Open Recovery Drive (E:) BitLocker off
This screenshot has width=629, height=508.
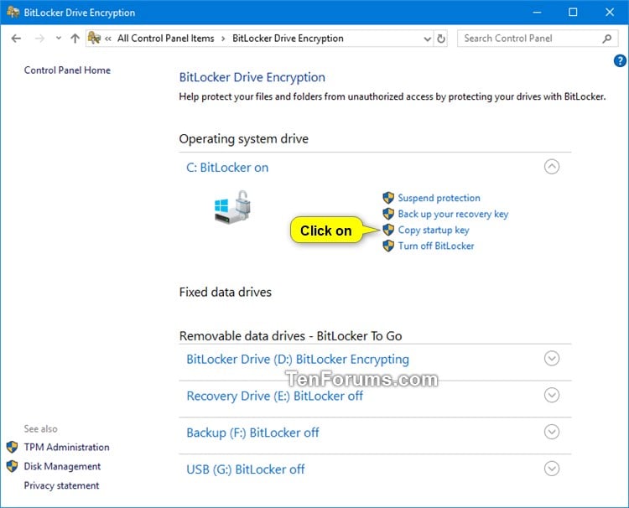click(274, 397)
